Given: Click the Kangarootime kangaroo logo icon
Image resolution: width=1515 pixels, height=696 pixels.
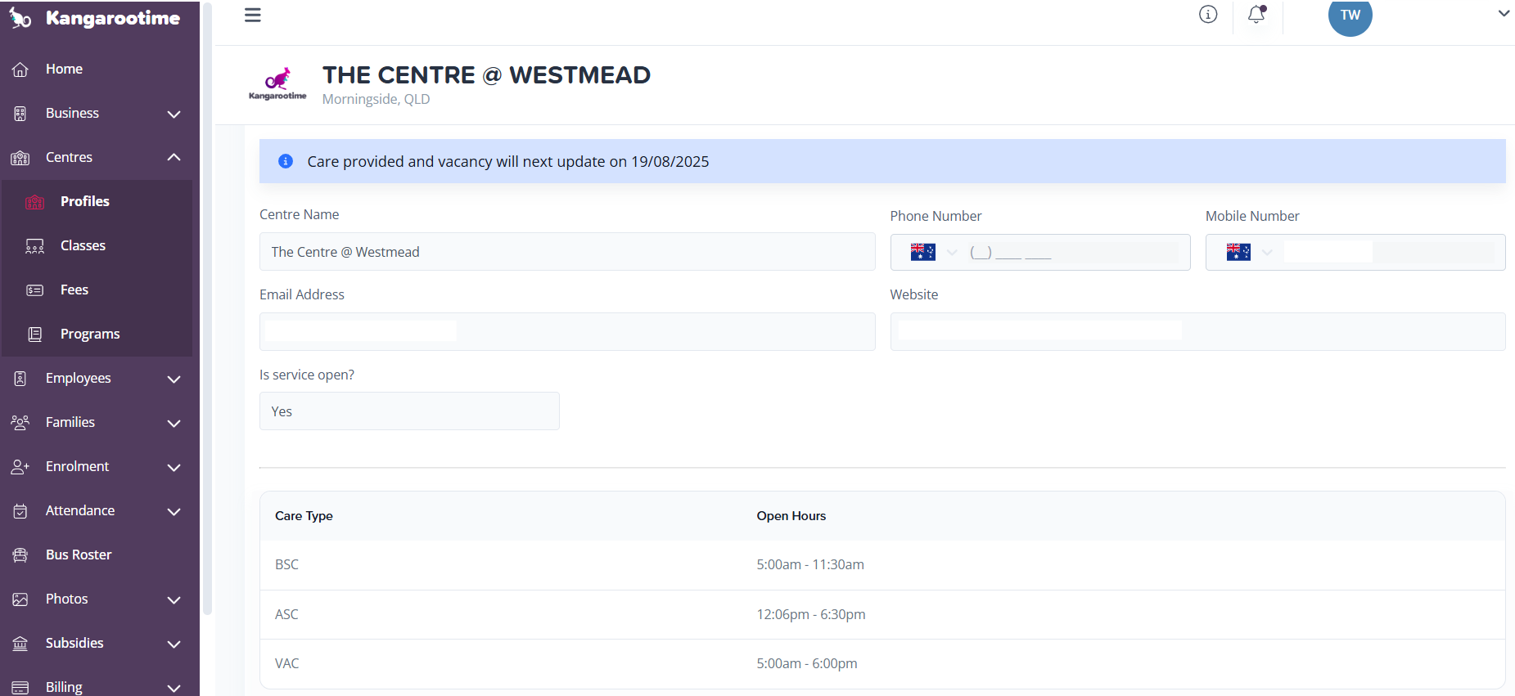Looking at the screenshot, I should (x=20, y=18).
